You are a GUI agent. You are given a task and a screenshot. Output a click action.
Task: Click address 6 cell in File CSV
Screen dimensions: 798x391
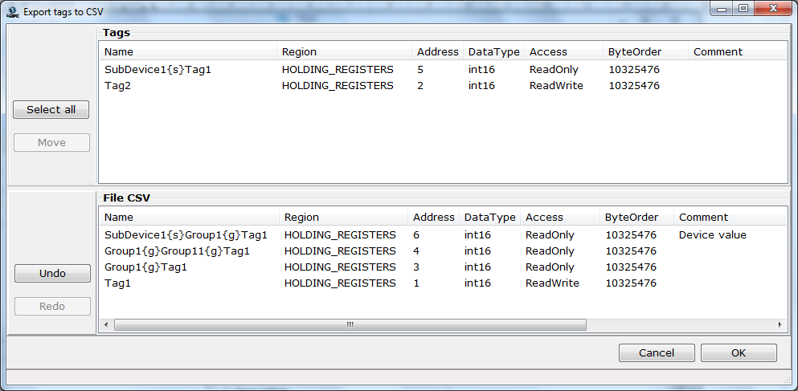(416, 235)
